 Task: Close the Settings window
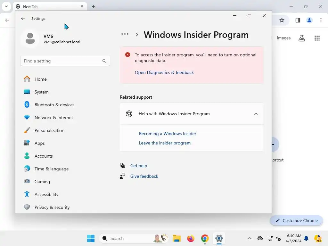point(264,16)
